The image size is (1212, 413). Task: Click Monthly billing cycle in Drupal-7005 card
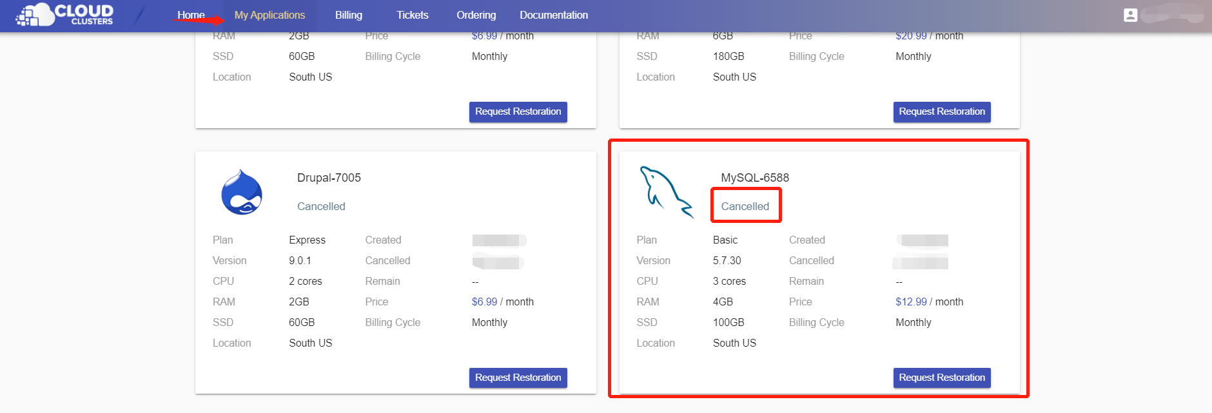point(489,322)
